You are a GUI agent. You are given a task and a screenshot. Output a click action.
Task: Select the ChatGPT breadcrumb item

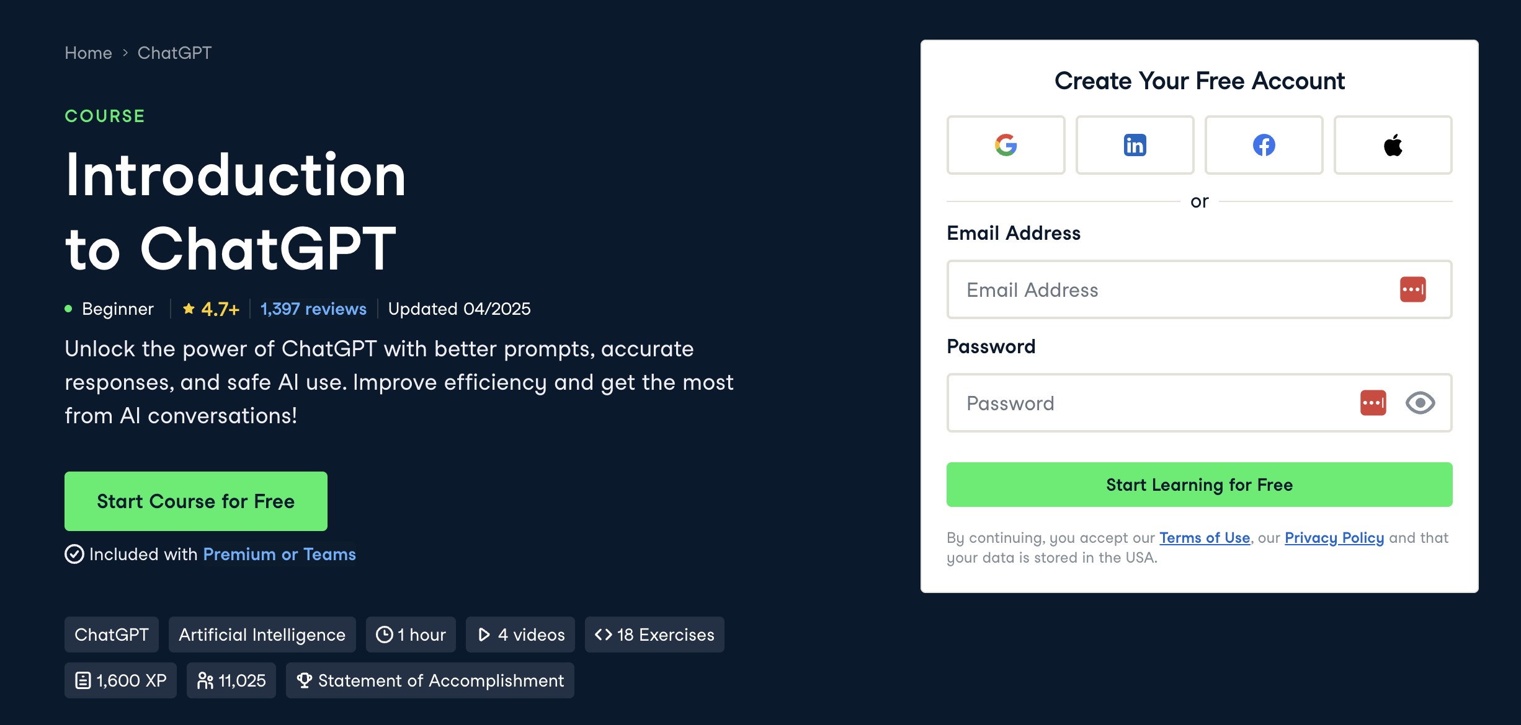174,53
